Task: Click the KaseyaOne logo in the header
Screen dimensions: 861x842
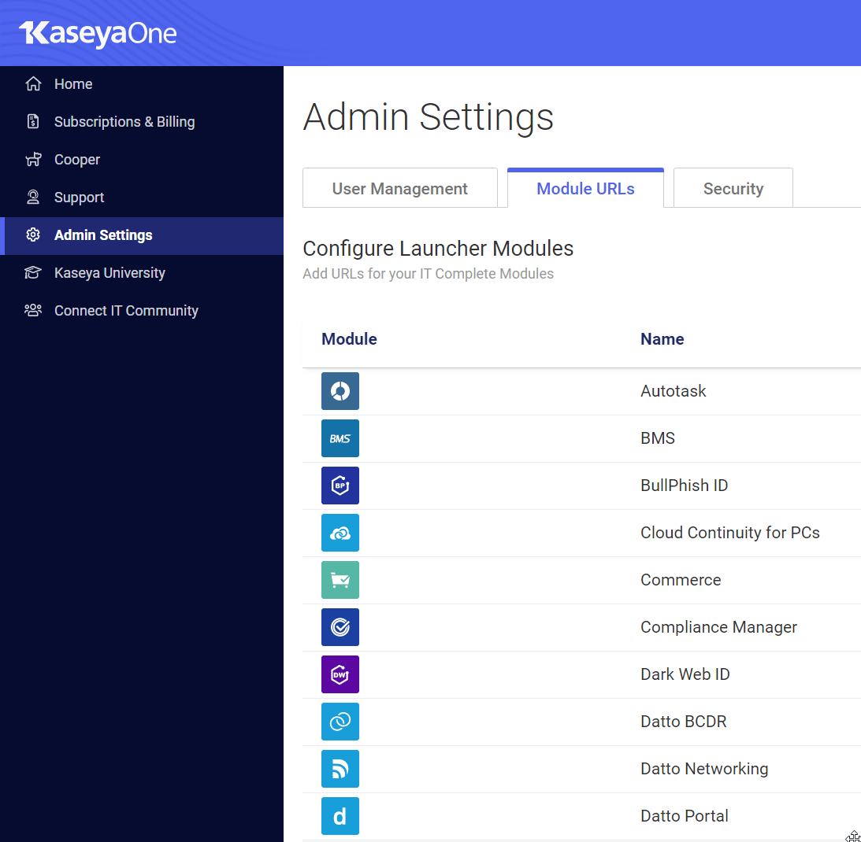Action: point(98,35)
